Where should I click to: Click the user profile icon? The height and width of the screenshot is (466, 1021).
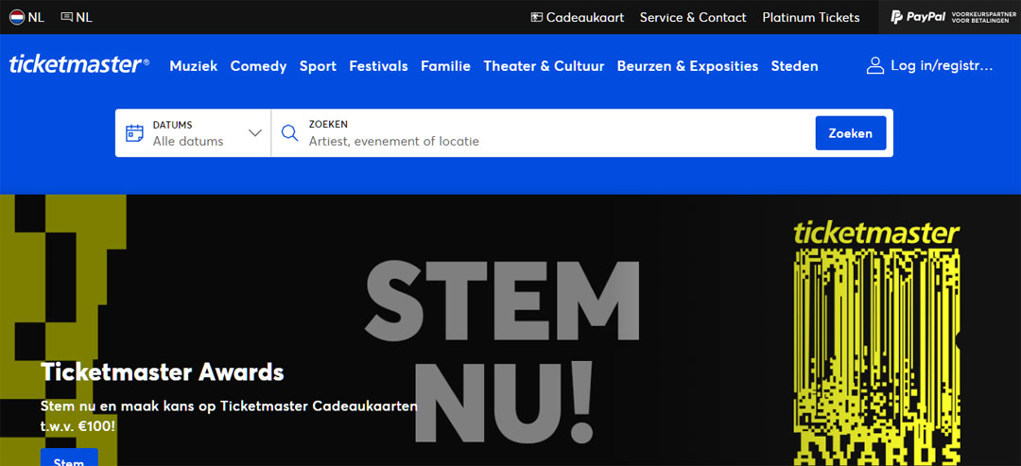(875, 66)
